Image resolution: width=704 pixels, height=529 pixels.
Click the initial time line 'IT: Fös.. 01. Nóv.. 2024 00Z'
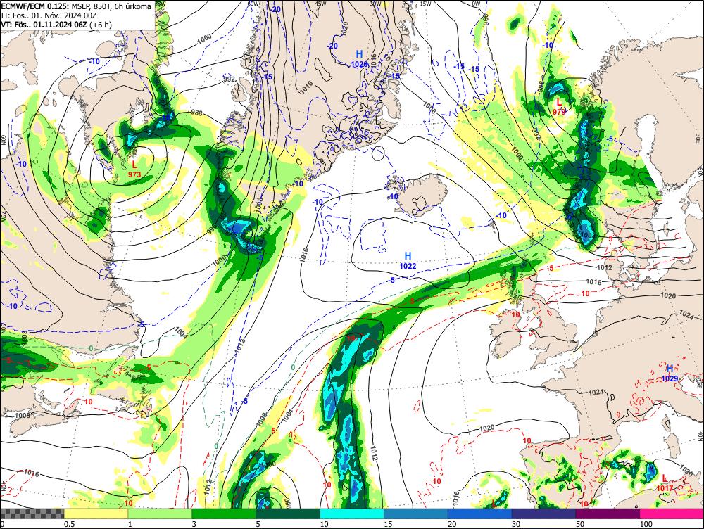pos(49,15)
